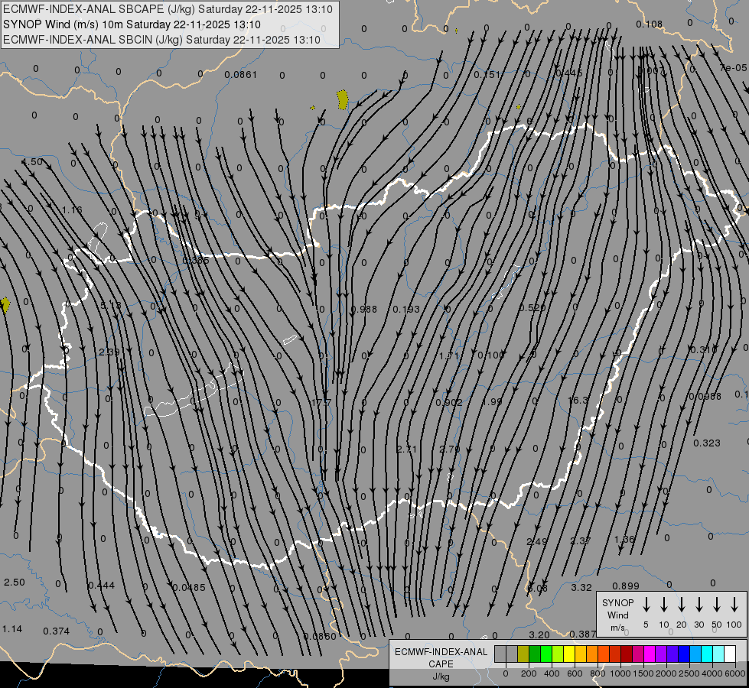Click the 2.39 value on the map
Viewport: 749px width, 688px height.
[109, 352]
